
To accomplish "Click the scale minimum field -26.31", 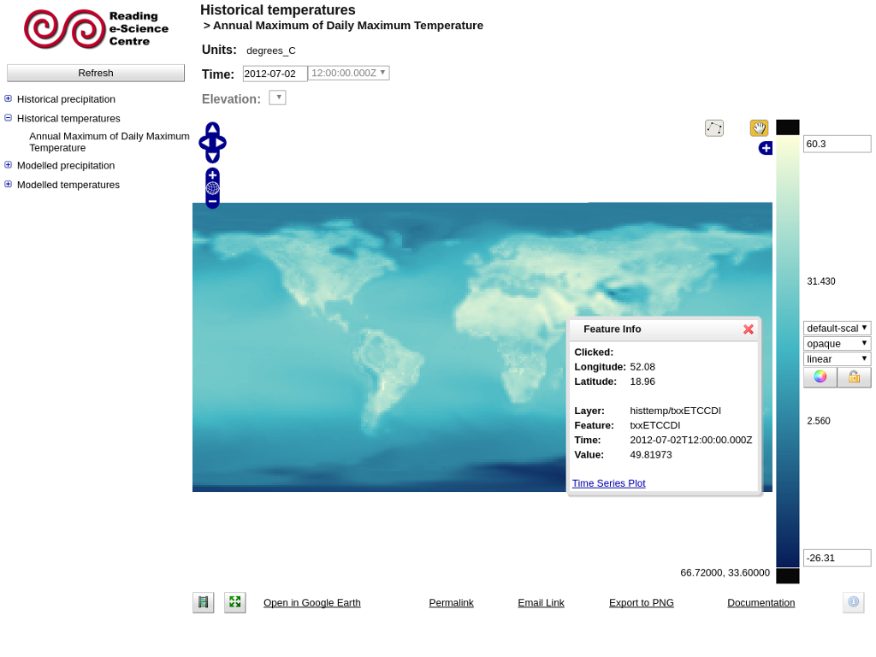I will (837, 558).
